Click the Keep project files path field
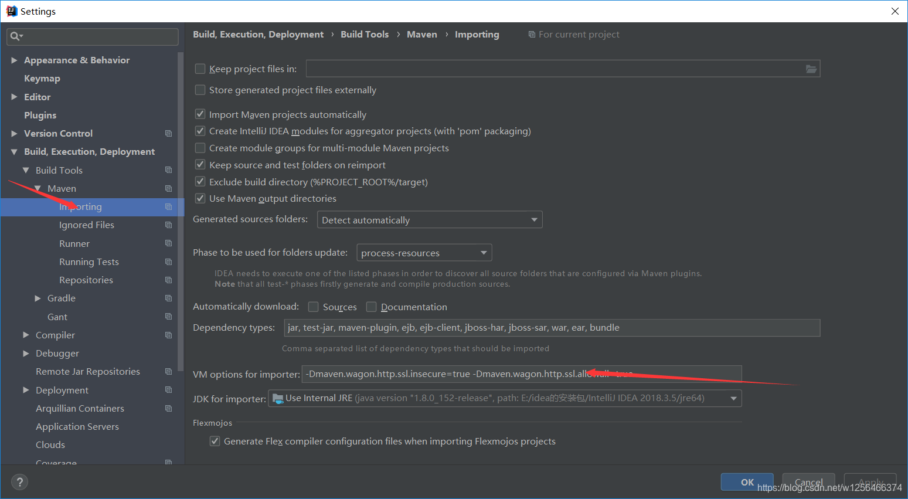The image size is (908, 499). pos(563,69)
